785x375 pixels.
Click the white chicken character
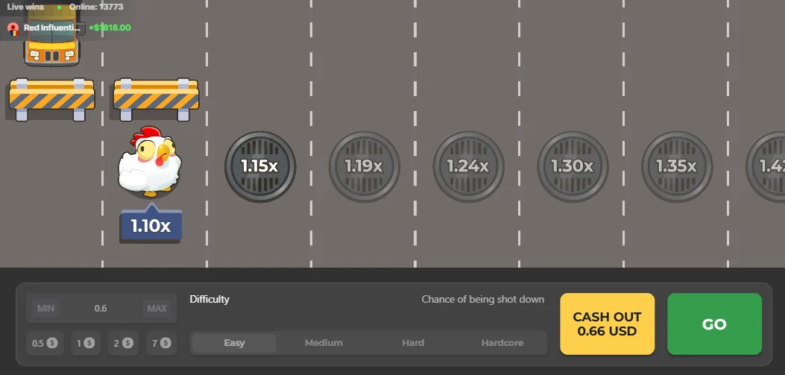coord(150,161)
